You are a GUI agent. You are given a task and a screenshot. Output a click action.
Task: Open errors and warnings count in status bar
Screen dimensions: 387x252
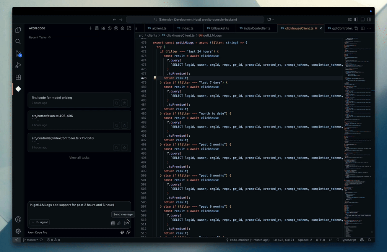[x=53, y=240]
